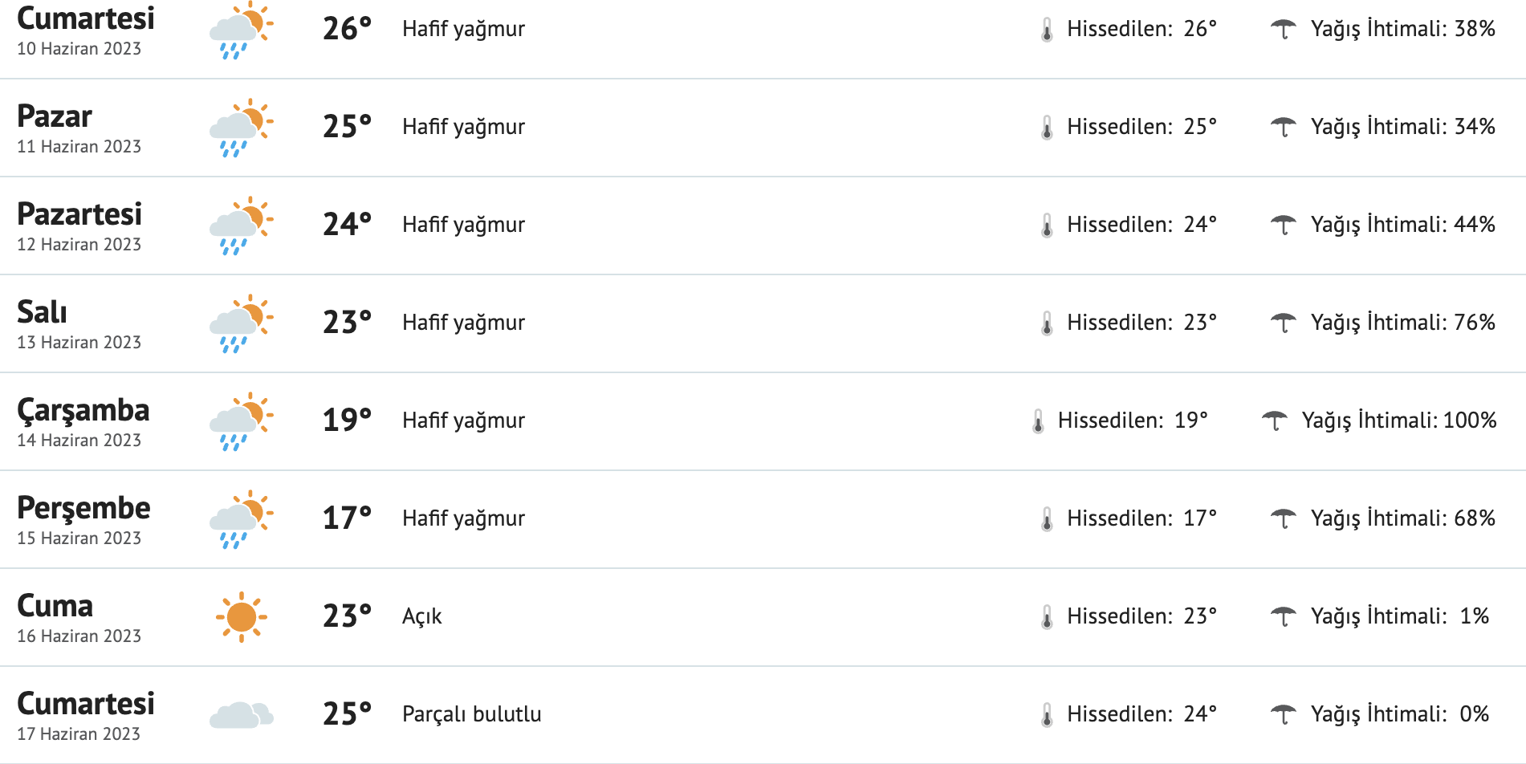Click the 14 Haziran 2023 date
Viewport: 1526px width, 764px height.
click(79, 440)
